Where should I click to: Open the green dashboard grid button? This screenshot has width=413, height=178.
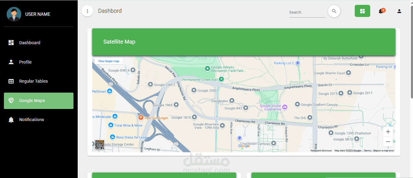pyautogui.click(x=362, y=11)
